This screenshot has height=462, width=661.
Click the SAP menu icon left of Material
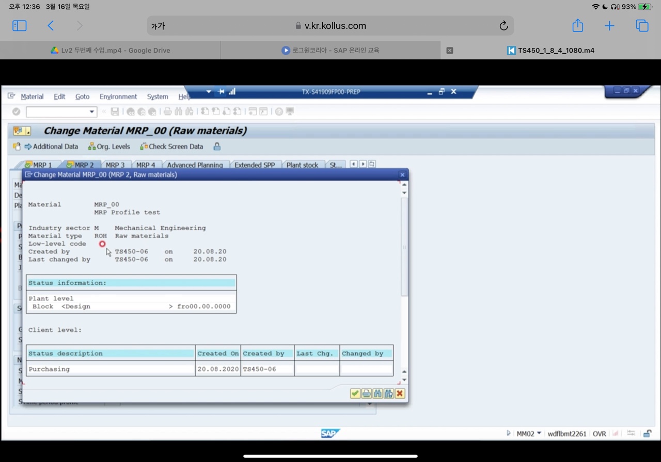11,96
